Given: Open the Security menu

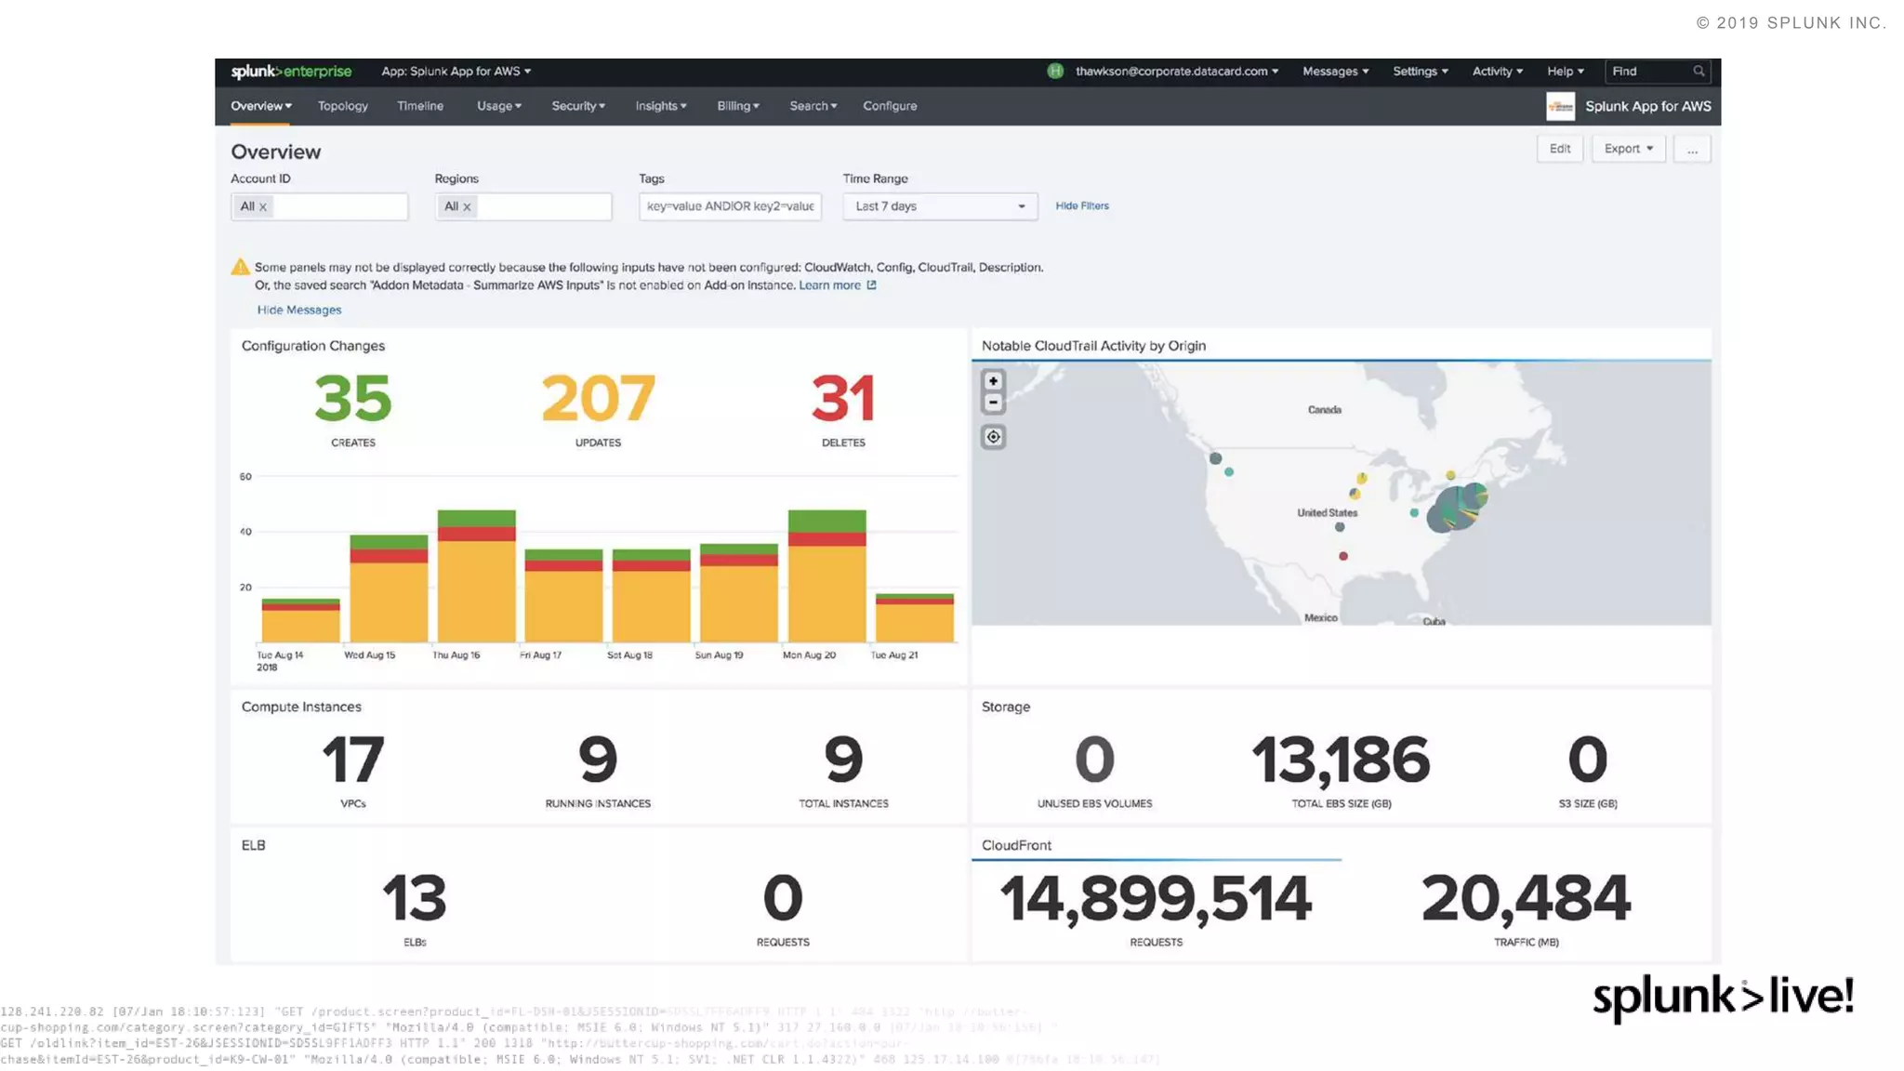Looking at the screenshot, I should coord(578,106).
